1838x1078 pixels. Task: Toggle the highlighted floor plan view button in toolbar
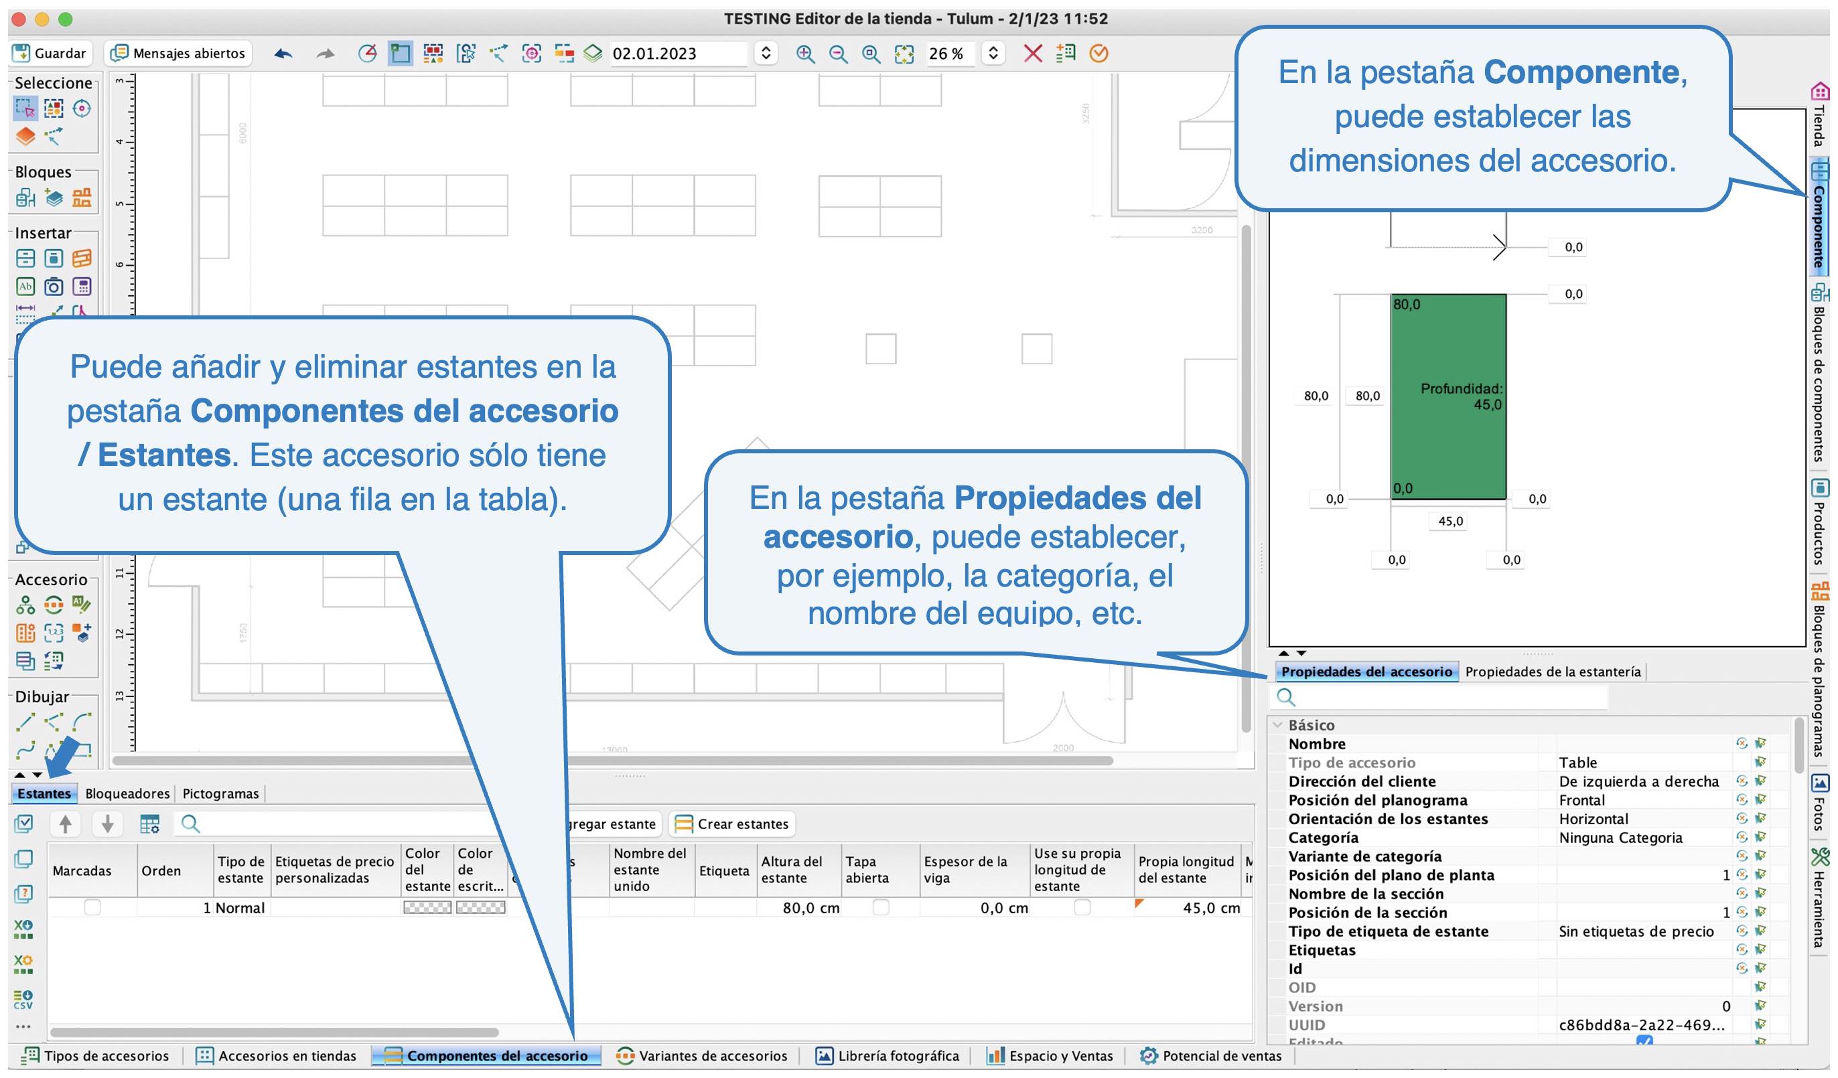(x=400, y=53)
